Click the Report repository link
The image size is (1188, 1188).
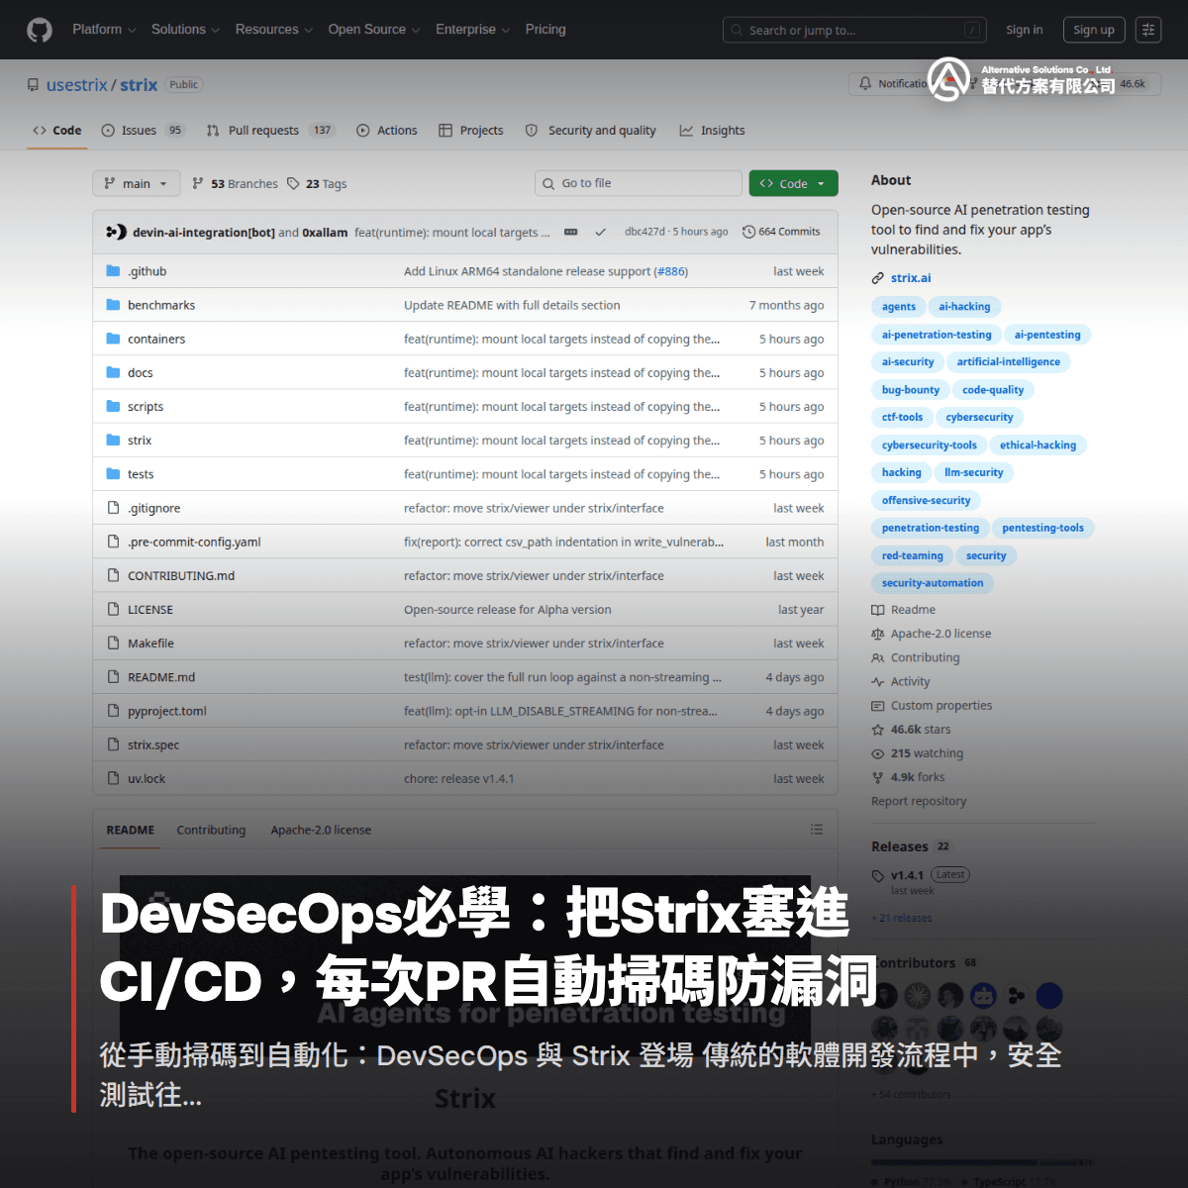pyautogui.click(x=919, y=801)
